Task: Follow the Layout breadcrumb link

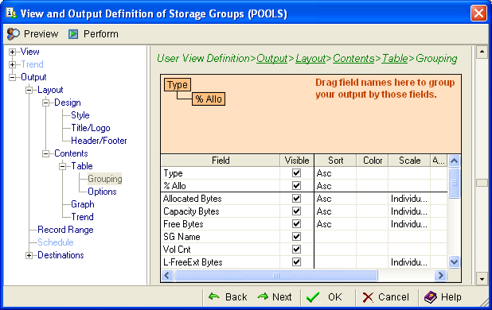Action: click(x=310, y=58)
